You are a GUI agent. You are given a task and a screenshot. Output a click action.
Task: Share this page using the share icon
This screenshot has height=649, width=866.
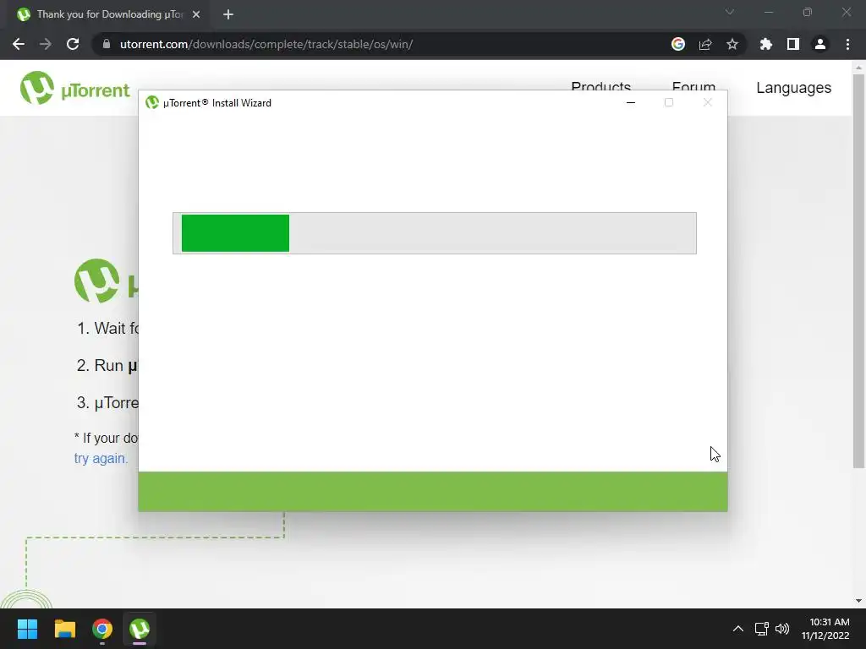(705, 44)
